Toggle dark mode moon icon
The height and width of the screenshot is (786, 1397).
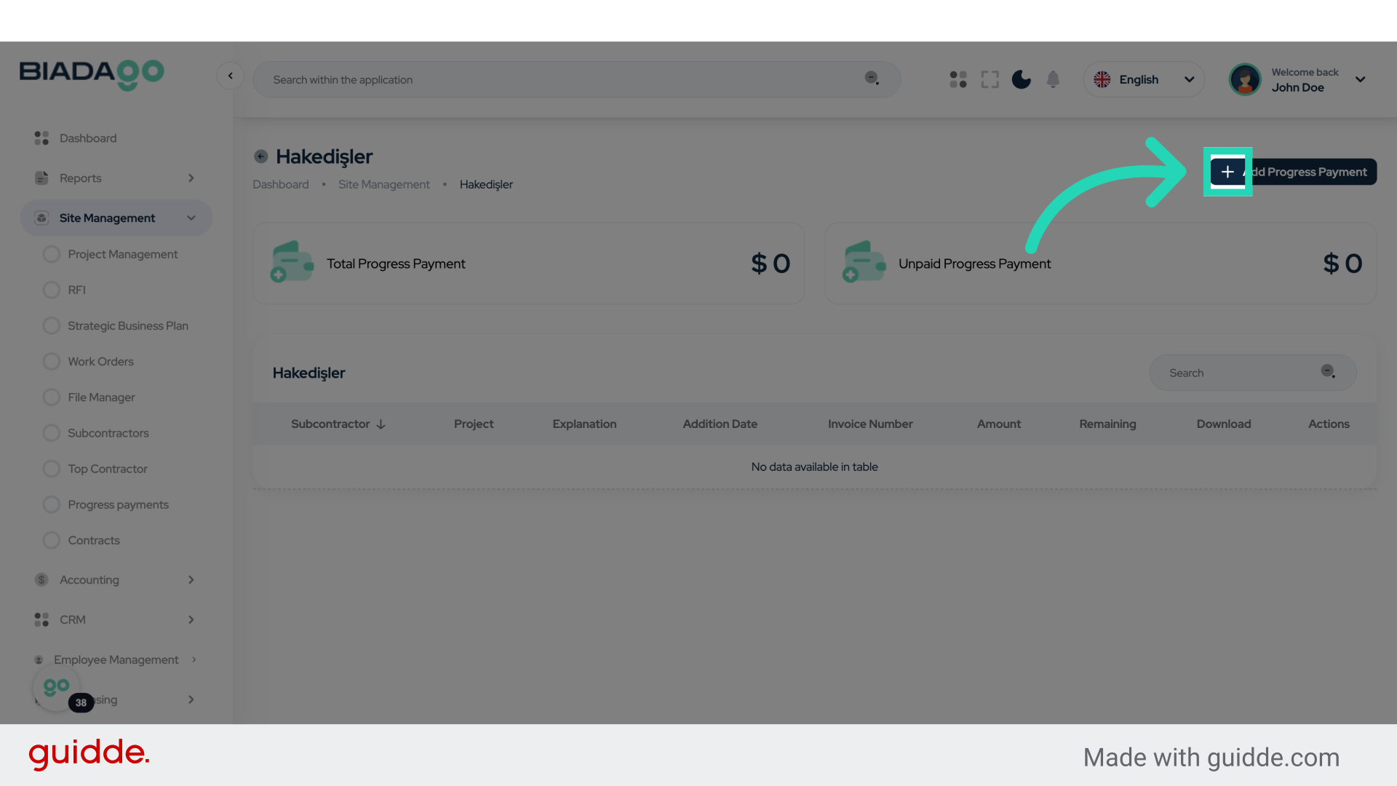point(1021,79)
